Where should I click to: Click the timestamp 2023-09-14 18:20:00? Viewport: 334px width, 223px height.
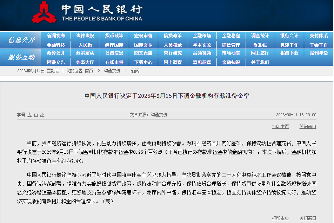point(296,115)
